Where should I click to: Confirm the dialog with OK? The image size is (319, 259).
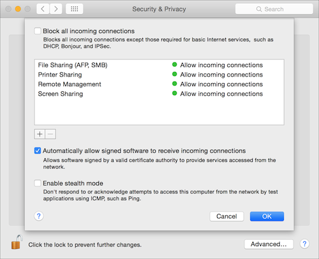(267, 216)
